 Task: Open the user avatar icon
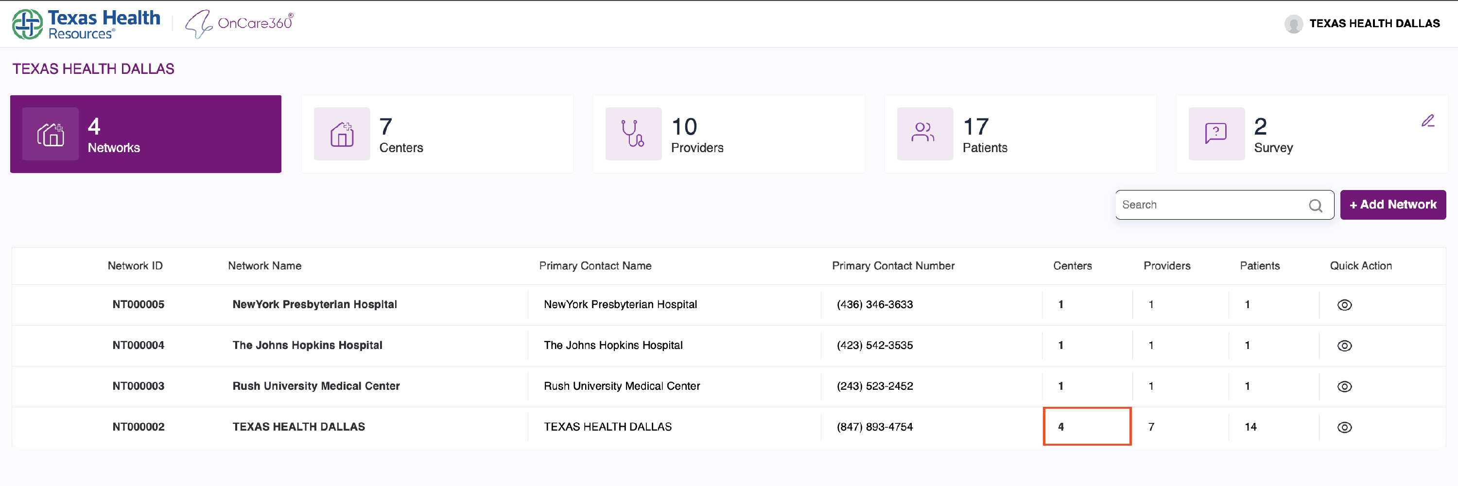click(x=1293, y=24)
